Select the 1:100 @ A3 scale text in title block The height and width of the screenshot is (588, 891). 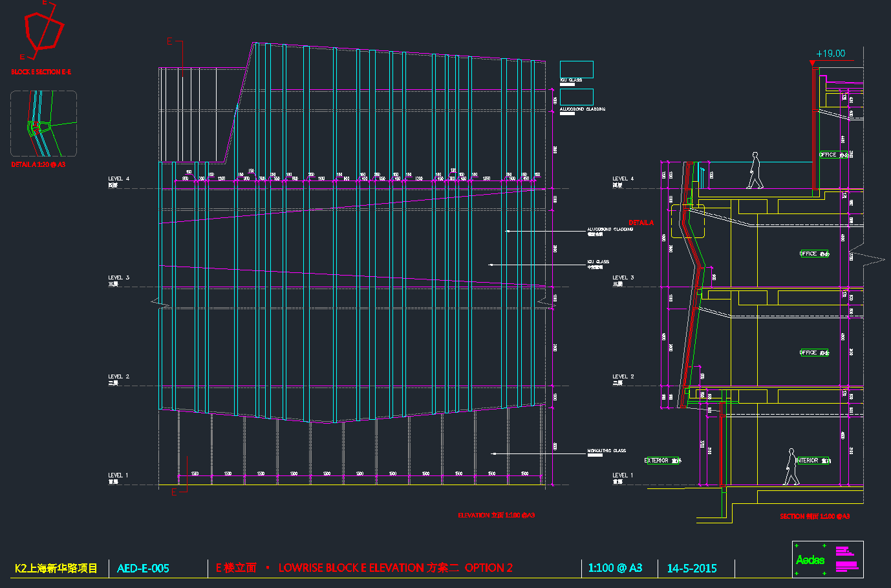[x=615, y=568]
